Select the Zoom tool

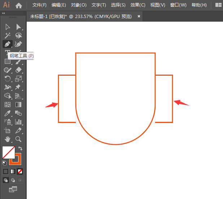point(18,139)
